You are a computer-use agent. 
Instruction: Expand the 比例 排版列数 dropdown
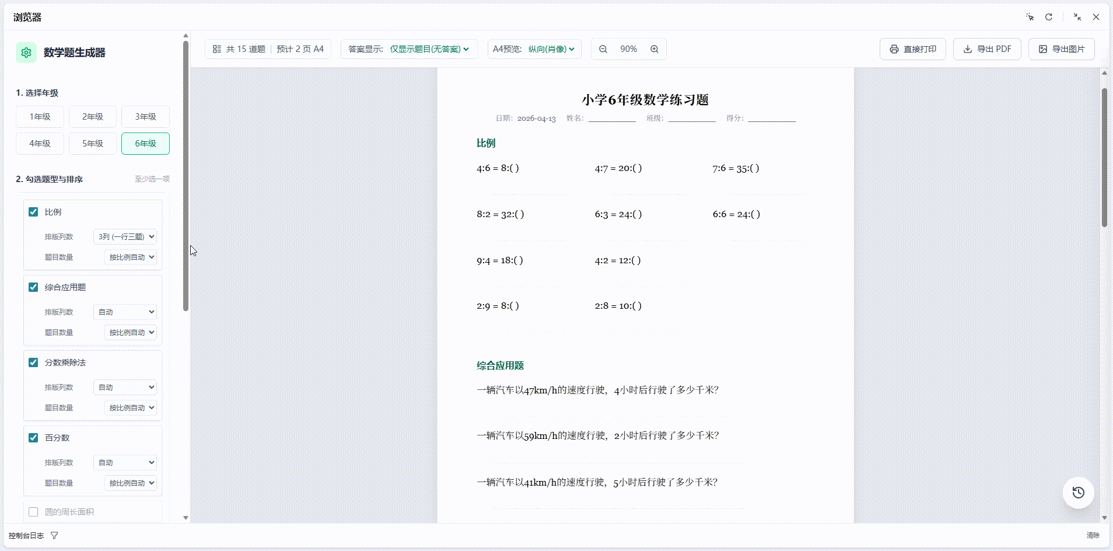125,236
